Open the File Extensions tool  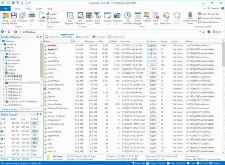[x=166, y=18]
